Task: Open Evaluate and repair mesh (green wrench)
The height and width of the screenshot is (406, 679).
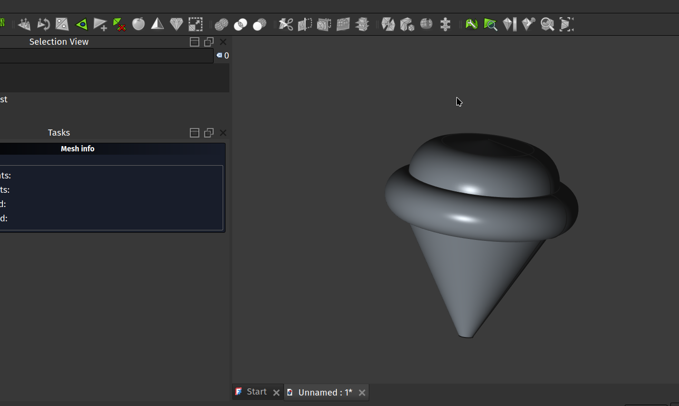Action: pyautogui.click(x=472, y=24)
